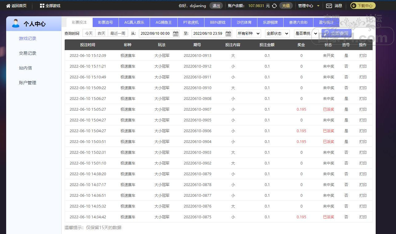Expand the 管理中心 dropdown menu
This screenshot has height=234, width=396.
(x=309, y=6)
